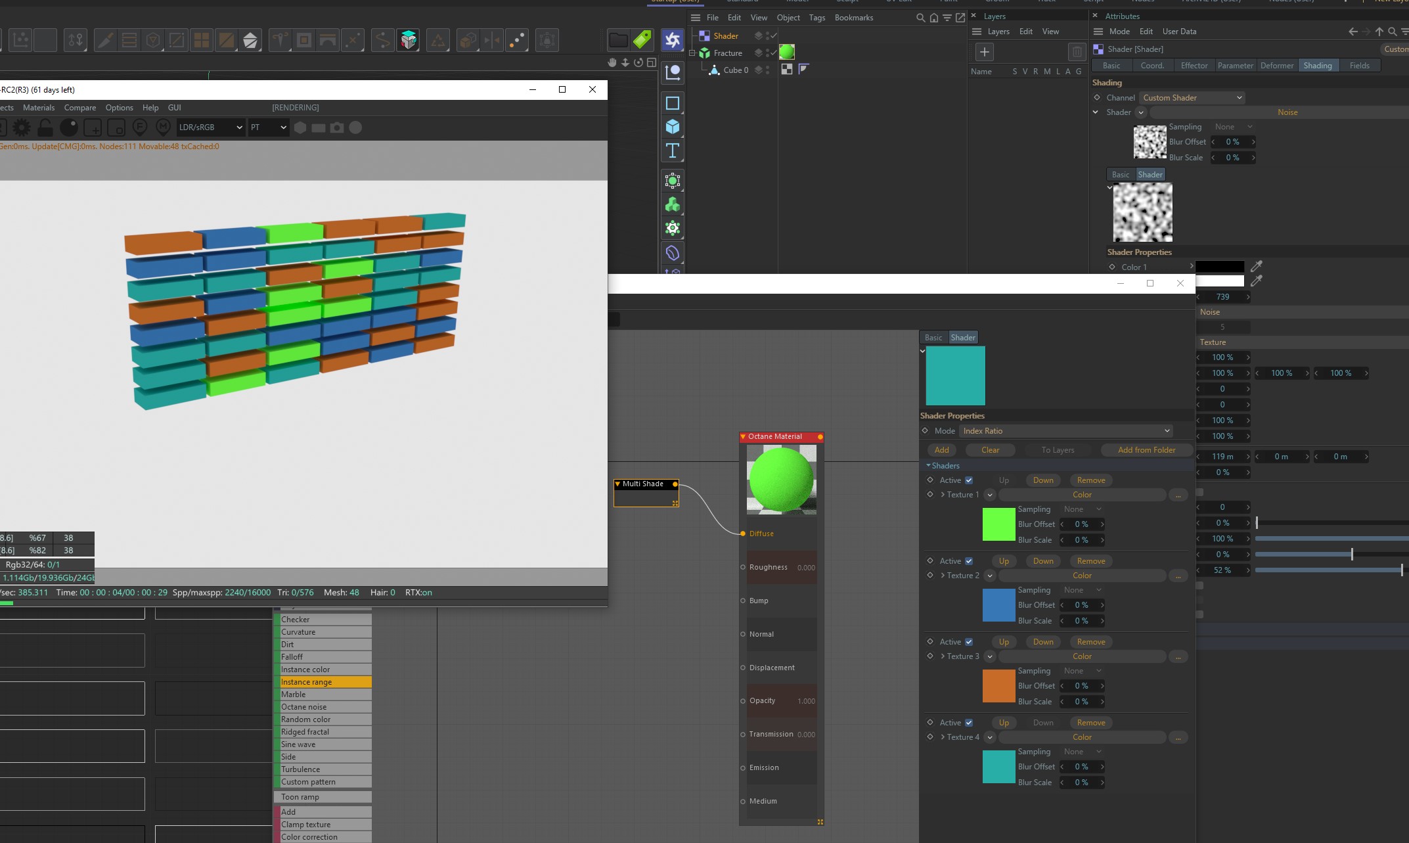Click the lock resolution padlock icon
Image resolution: width=1409 pixels, height=843 pixels.
(45, 127)
